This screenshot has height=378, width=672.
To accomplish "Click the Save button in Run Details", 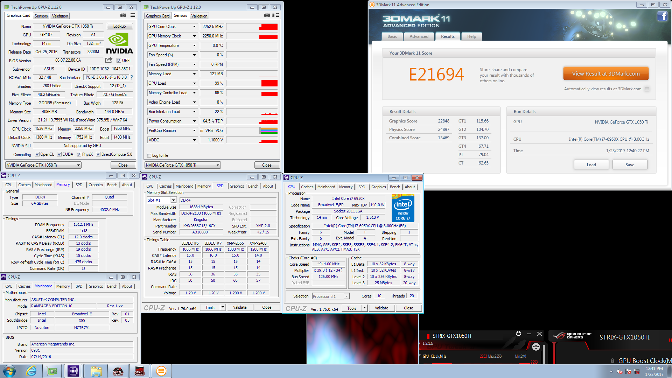I will coord(630,165).
